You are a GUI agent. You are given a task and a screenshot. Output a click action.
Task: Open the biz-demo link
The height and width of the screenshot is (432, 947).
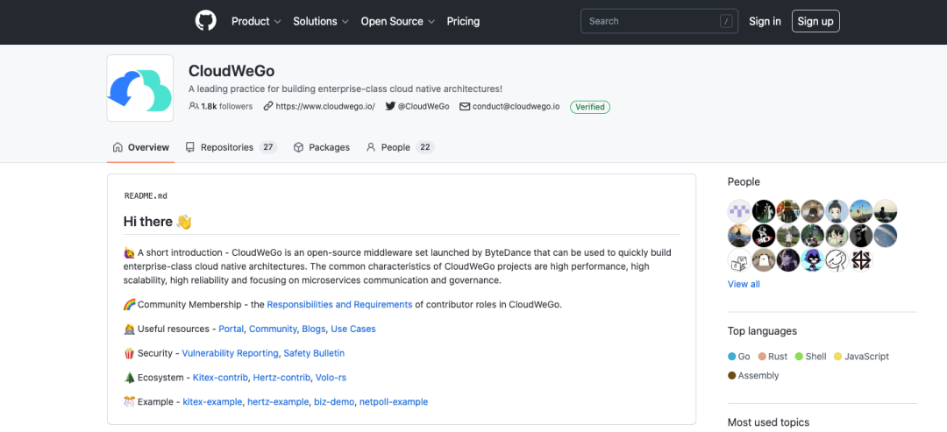coord(334,402)
